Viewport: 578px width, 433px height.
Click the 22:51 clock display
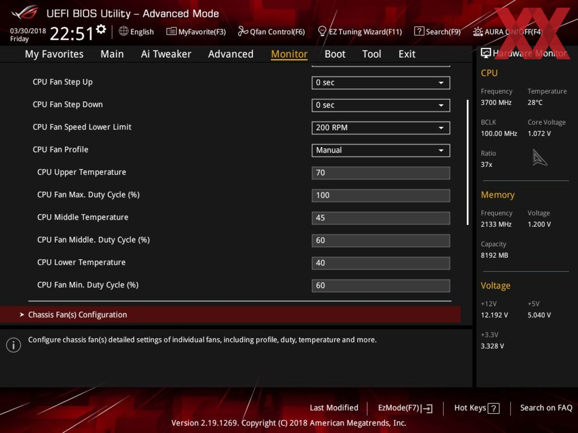(71, 34)
